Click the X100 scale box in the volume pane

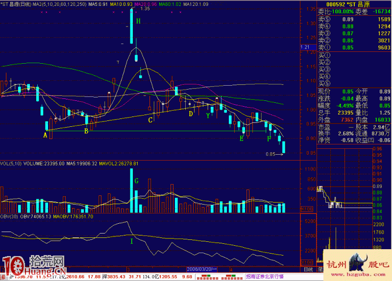click(307, 209)
